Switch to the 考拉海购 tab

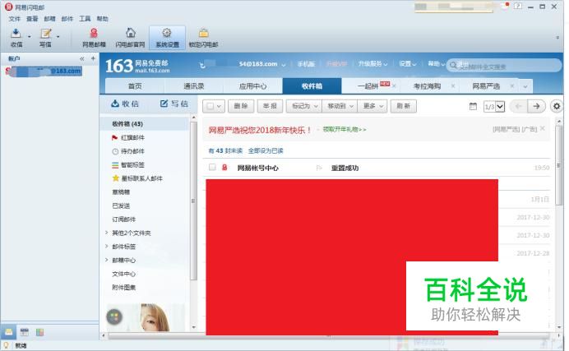pos(428,86)
